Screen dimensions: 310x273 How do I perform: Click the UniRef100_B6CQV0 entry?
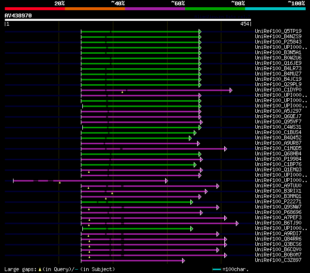pos(278,250)
